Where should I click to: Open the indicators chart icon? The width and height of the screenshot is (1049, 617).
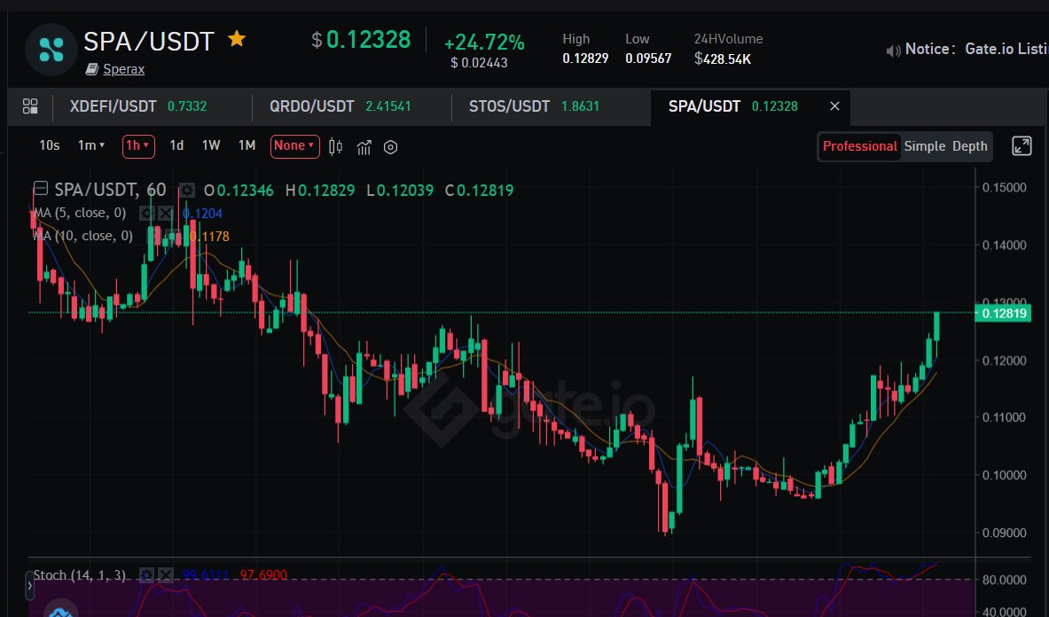[x=364, y=147]
